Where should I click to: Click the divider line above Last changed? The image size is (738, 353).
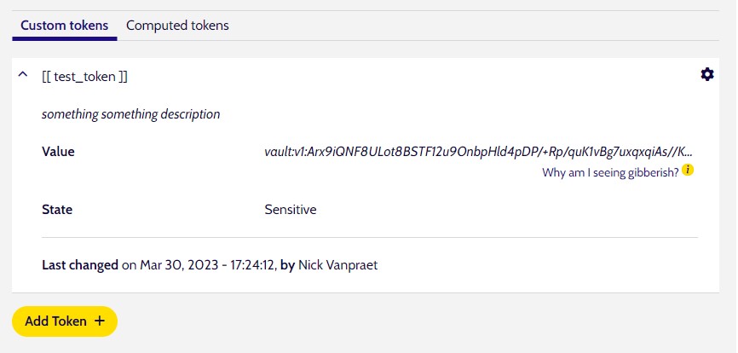click(x=370, y=237)
